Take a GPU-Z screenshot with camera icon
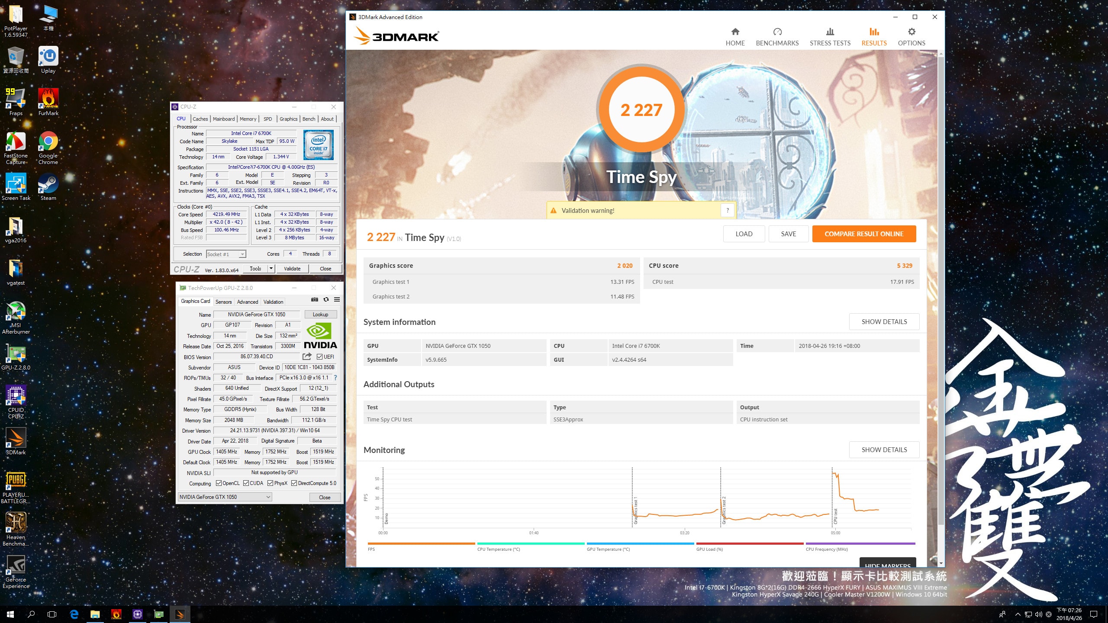The width and height of the screenshot is (1108, 623). [315, 299]
